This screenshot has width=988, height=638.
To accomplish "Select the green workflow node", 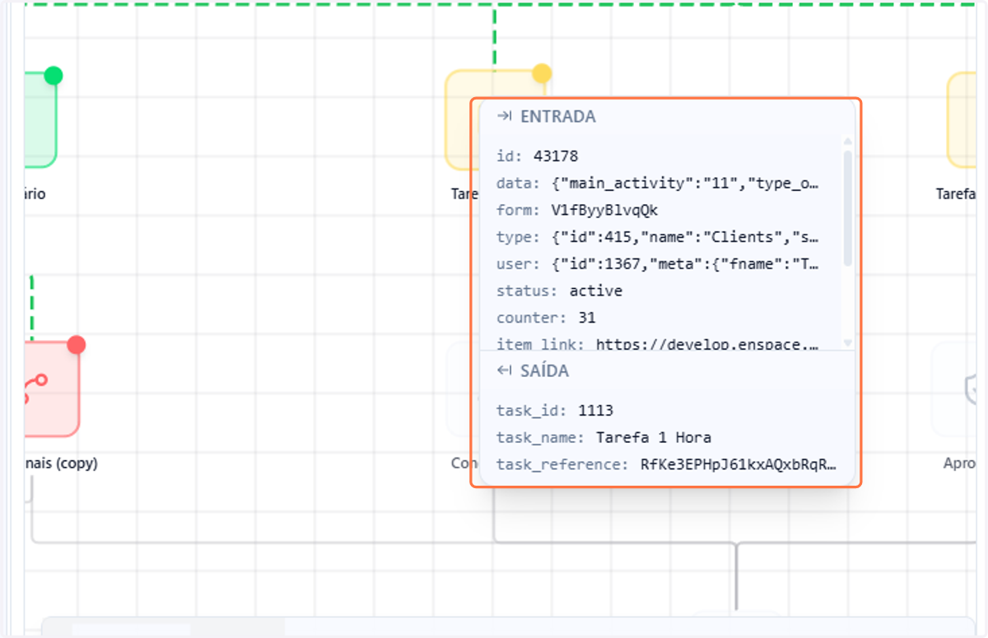I will click(40, 120).
